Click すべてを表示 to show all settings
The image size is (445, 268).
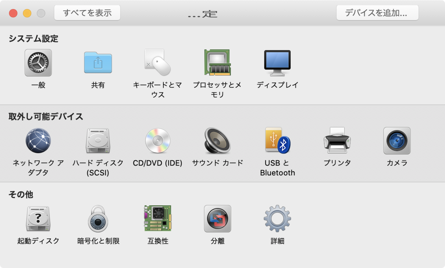(x=87, y=12)
